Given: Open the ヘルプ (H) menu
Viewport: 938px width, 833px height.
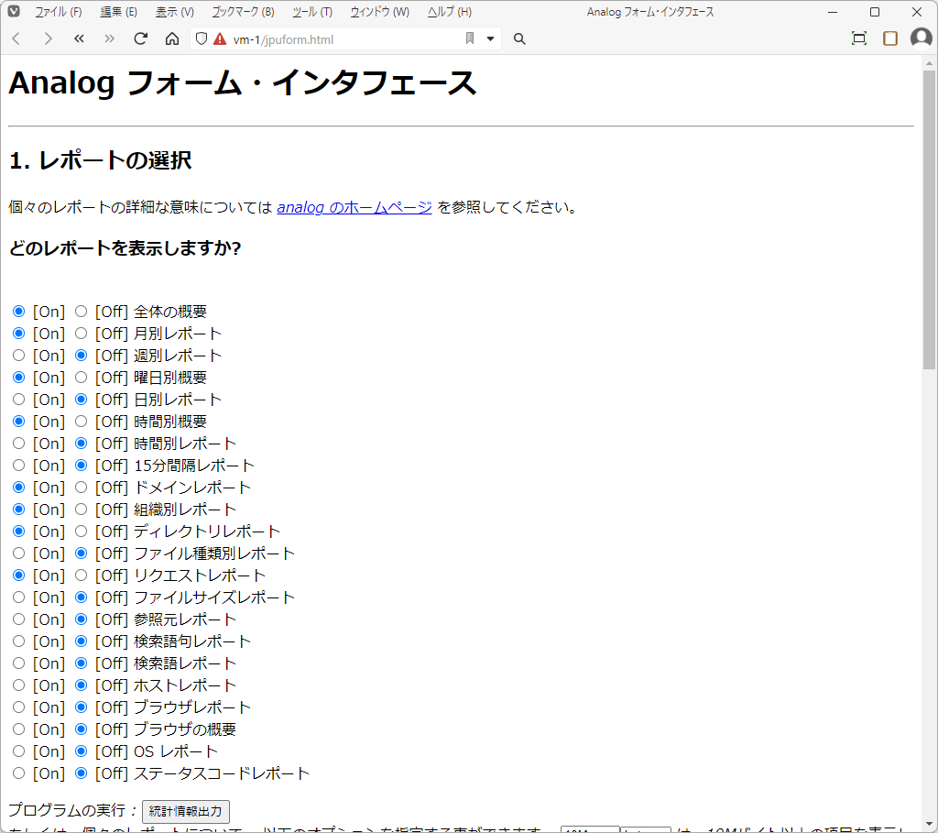Looking at the screenshot, I should (450, 12).
